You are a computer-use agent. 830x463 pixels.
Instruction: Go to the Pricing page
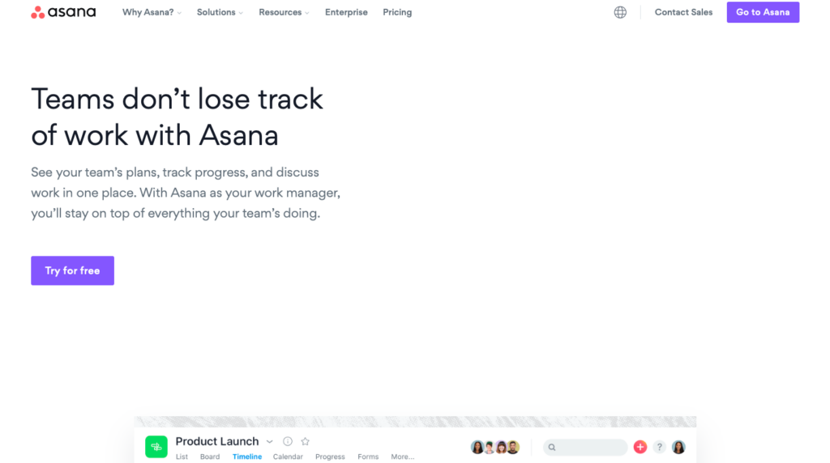tap(397, 12)
